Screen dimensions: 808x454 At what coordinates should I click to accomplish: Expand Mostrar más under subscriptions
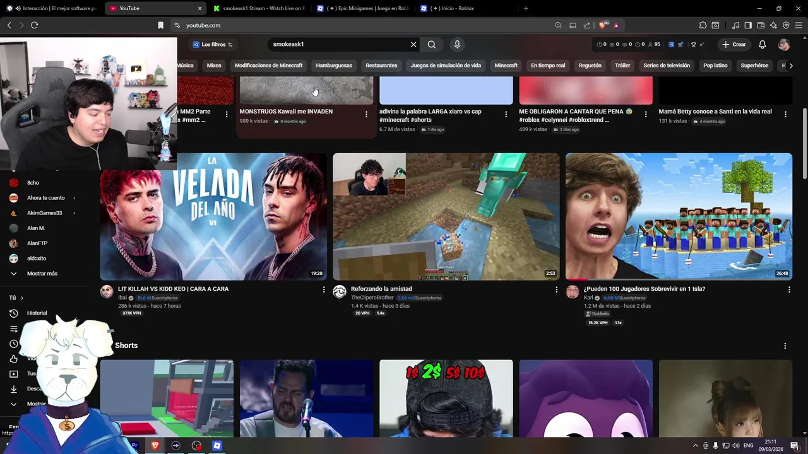pyautogui.click(x=42, y=274)
